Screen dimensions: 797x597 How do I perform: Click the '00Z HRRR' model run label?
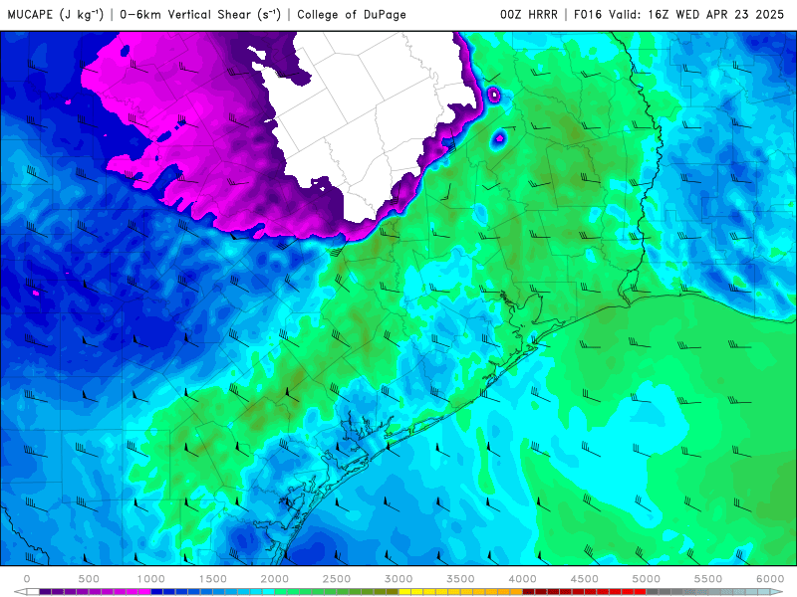529,14
